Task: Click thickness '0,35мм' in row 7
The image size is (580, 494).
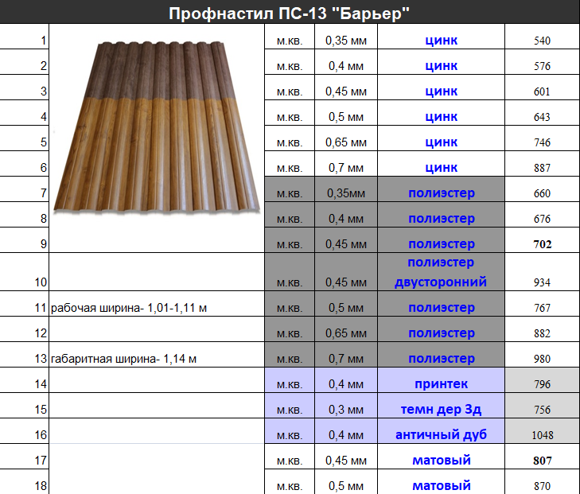Action: click(346, 193)
